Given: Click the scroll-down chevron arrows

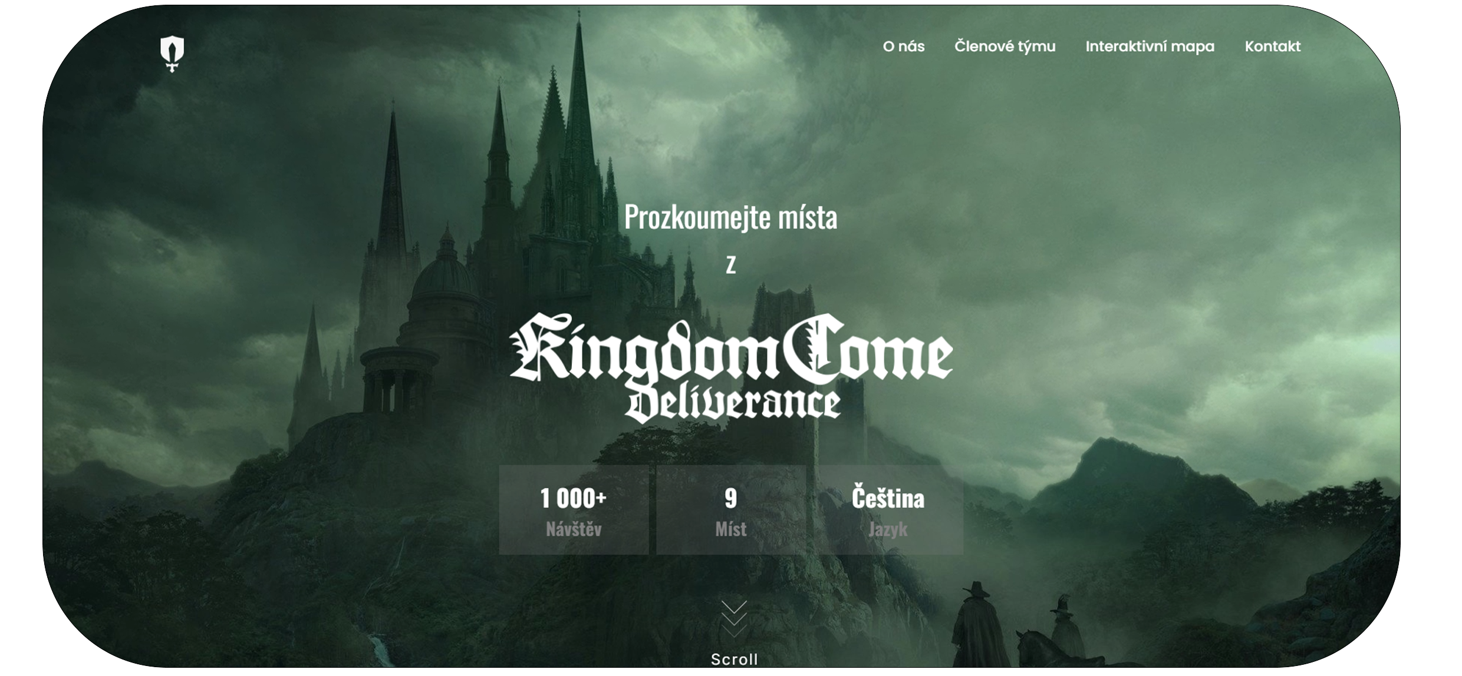Looking at the screenshot, I should 734,619.
